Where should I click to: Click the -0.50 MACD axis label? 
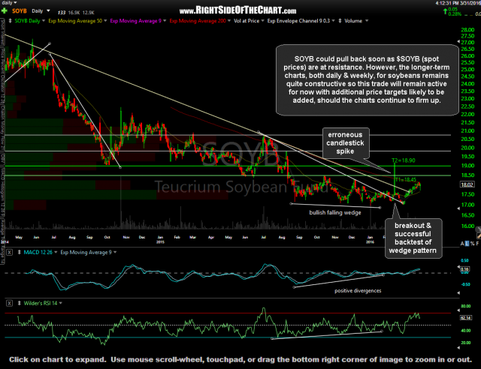pos(465,284)
